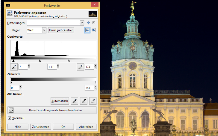Toggle the Vorschau checkbox
Screen dimensions: 218x136
coord(9,118)
